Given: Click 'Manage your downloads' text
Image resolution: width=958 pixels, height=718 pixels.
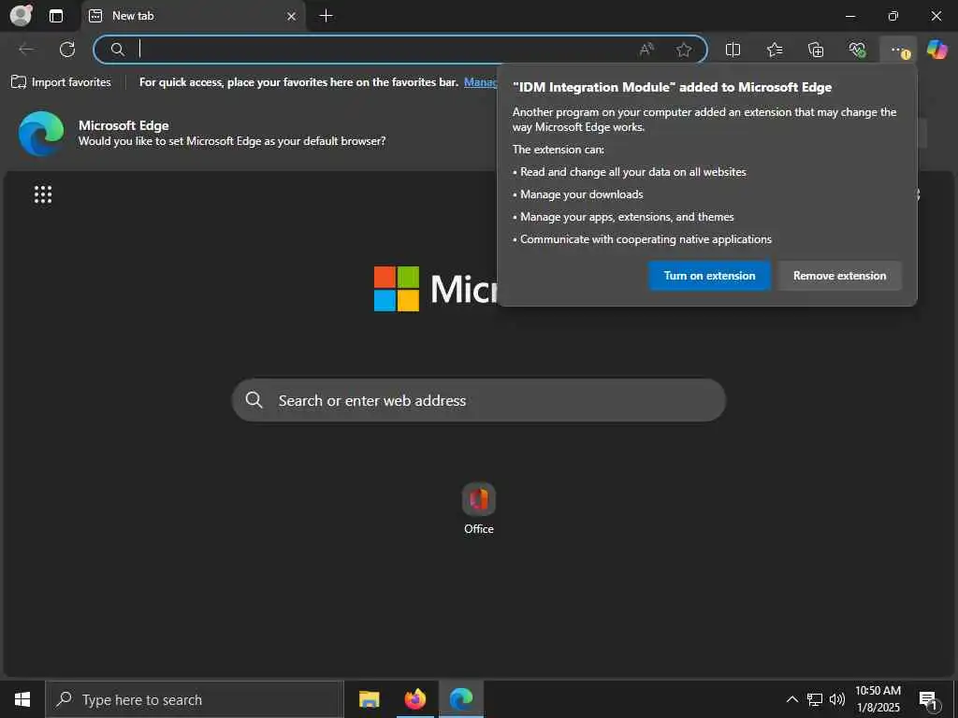Looking at the screenshot, I should pyautogui.click(x=582, y=194).
